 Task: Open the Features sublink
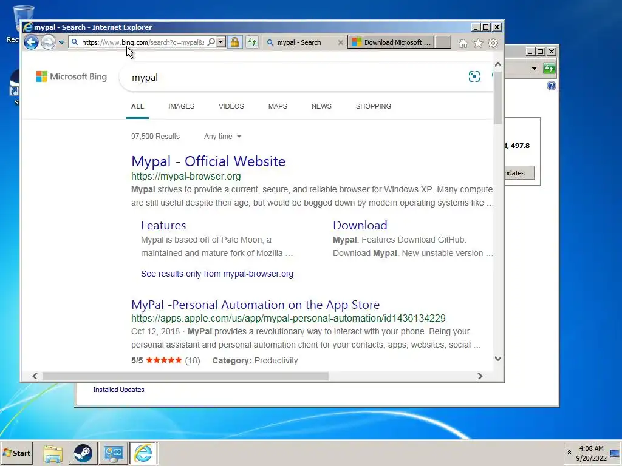coord(163,225)
